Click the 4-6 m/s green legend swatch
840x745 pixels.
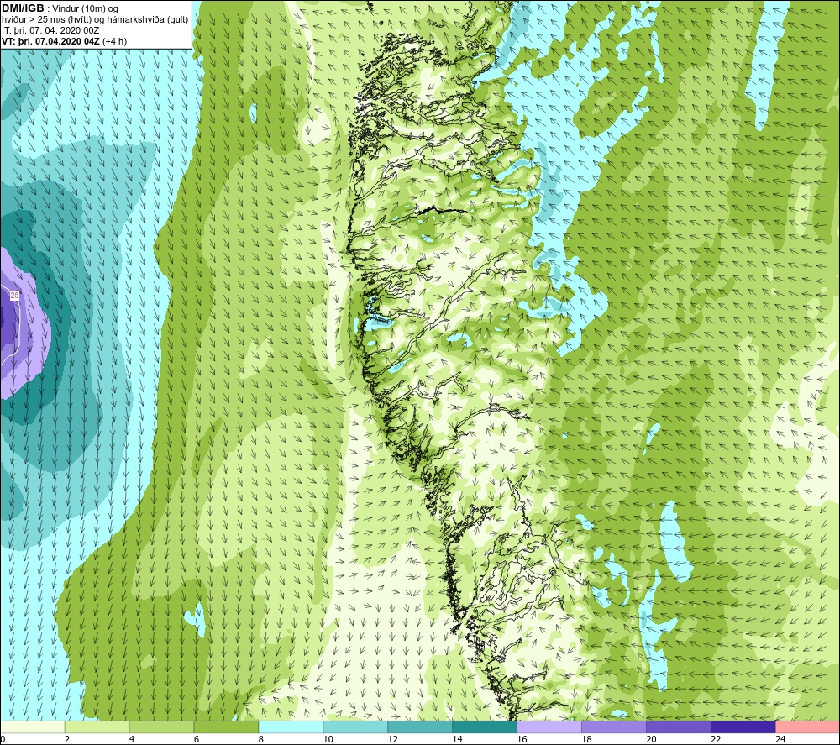tap(161, 727)
